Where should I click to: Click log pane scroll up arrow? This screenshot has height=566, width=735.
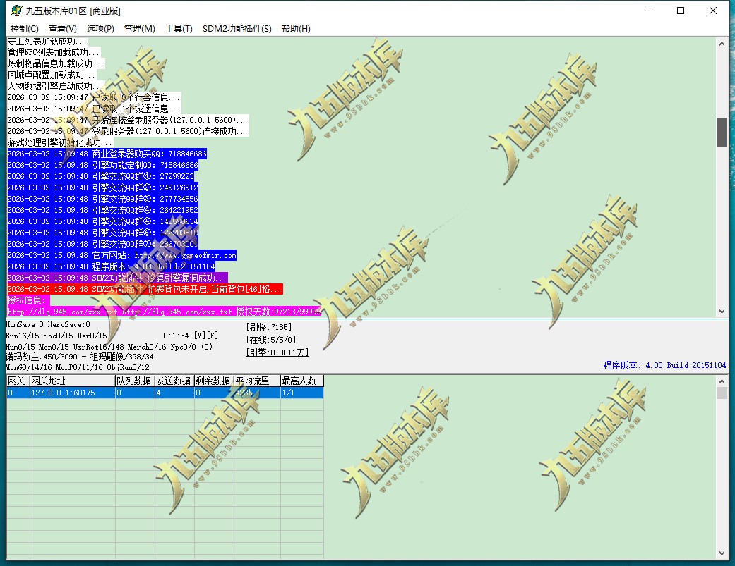click(x=722, y=44)
